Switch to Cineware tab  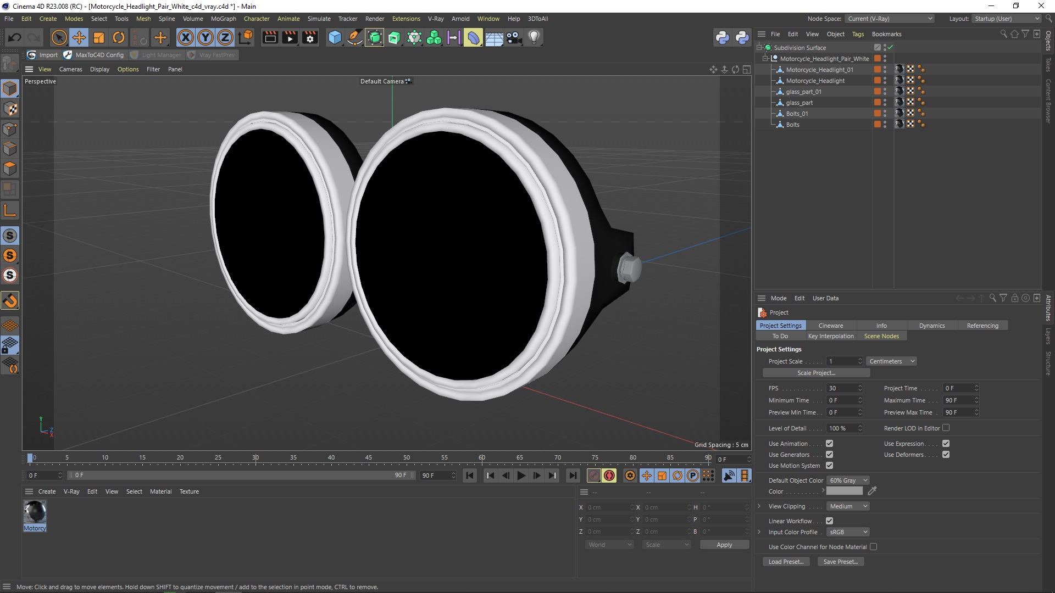click(x=830, y=326)
